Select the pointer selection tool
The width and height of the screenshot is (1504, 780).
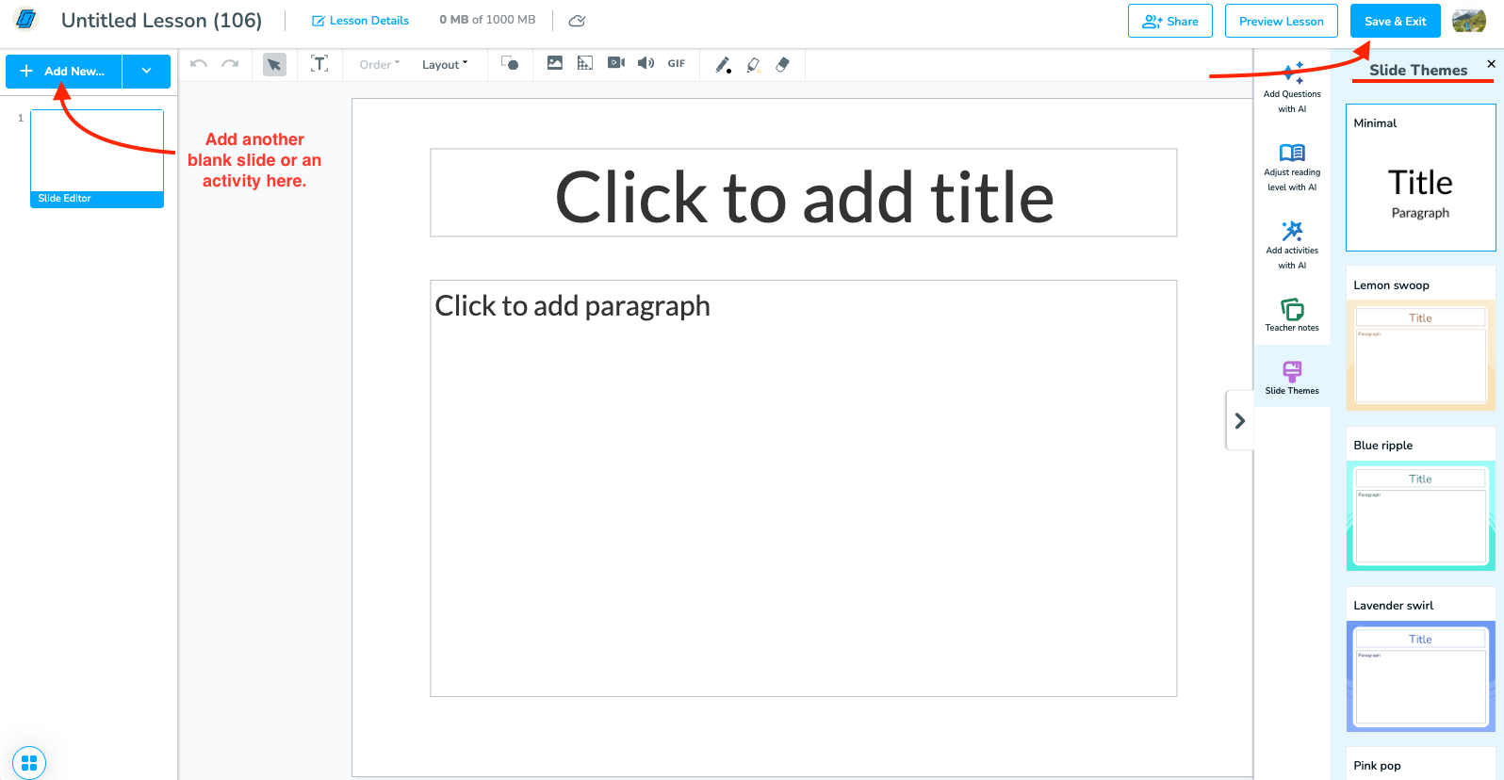[x=274, y=64]
